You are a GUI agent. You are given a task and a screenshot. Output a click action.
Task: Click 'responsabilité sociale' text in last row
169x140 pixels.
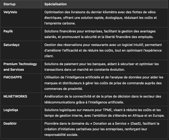pos(61,135)
